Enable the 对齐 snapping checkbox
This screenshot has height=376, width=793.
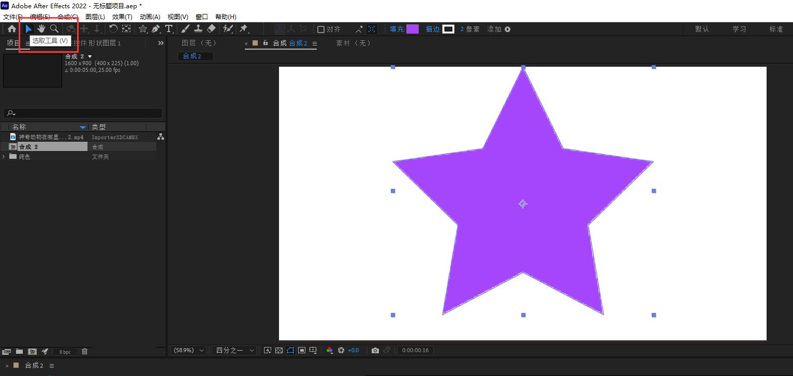click(321, 29)
